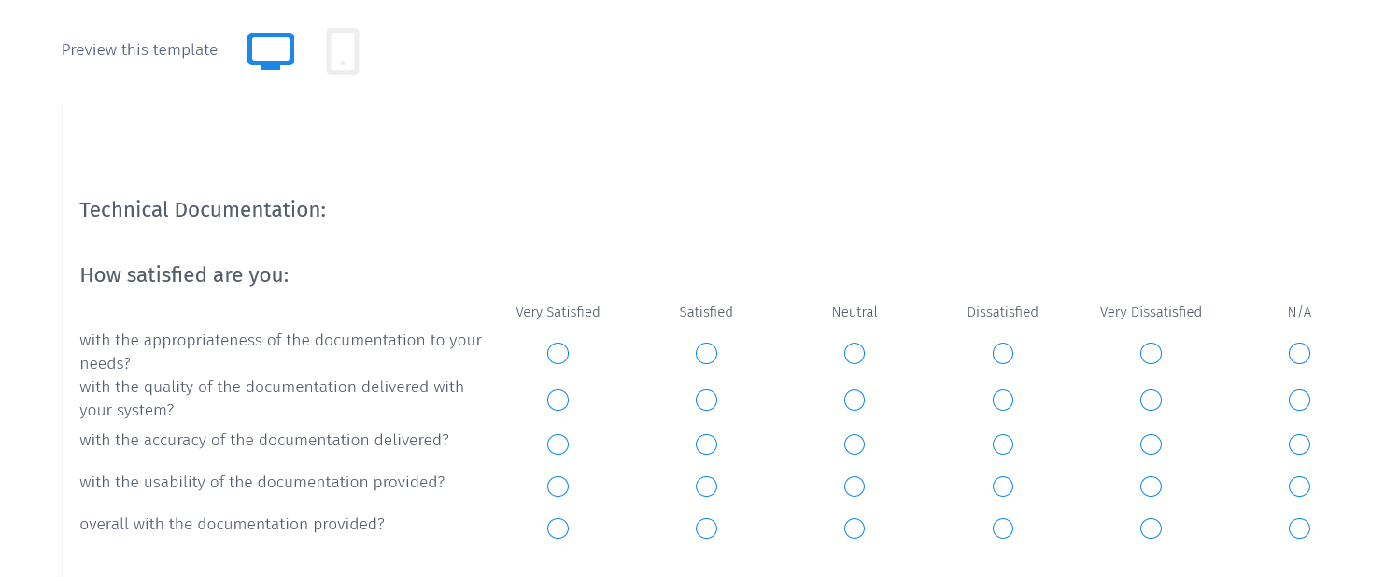This screenshot has height=577, width=1399.
Task: Select Dissatisfied for documentation accuracy
Action: coord(1002,444)
